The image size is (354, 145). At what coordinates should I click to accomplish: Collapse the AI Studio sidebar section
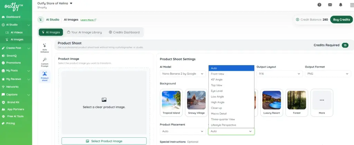click(29, 25)
